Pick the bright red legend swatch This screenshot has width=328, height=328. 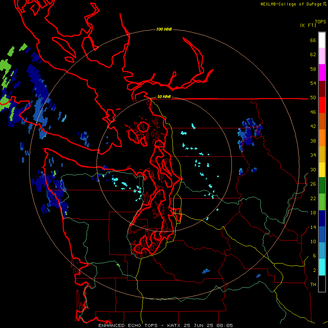click(x=322, y=105)
